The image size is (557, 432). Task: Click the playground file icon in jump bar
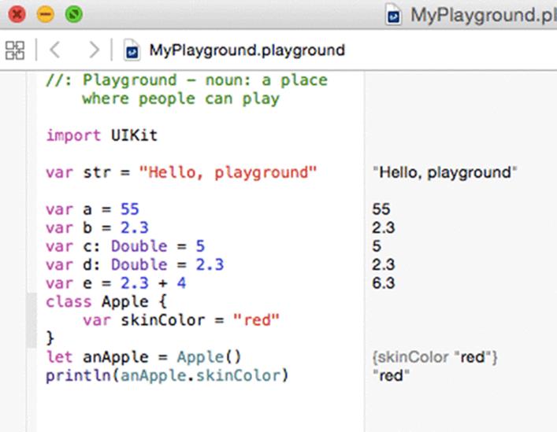coord(132,50)
